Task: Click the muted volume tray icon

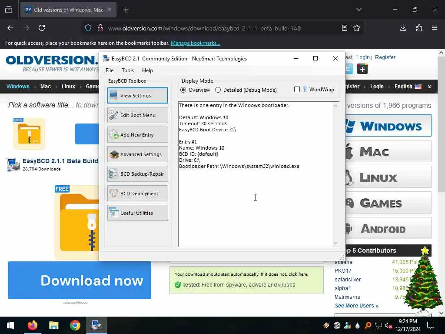Action: [x=389, y=325]
